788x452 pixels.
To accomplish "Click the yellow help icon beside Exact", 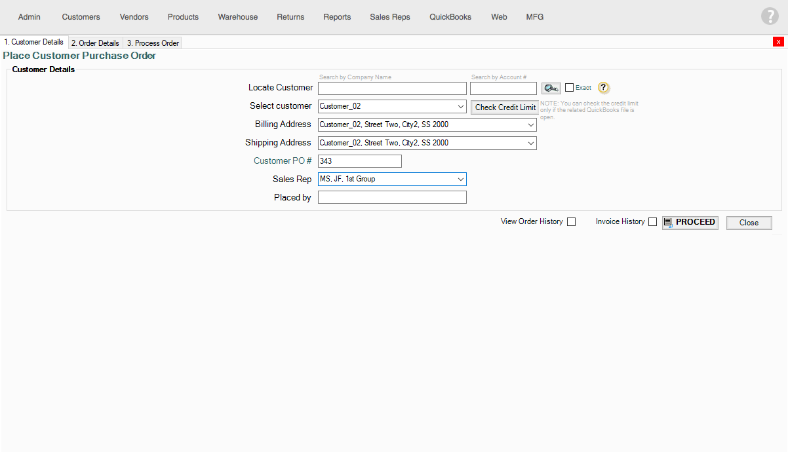I will tap(603, 88).
